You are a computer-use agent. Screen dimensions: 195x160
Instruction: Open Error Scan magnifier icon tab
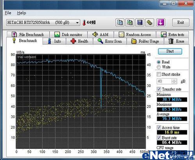100,41
